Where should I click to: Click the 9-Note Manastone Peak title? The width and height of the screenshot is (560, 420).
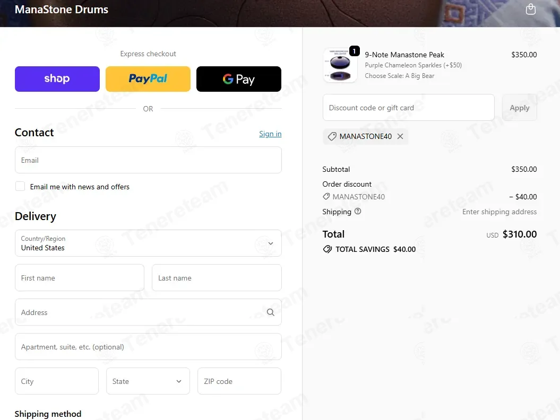coord(404,55)
